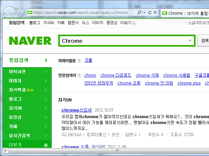Image resolution: width=209 pixels, height=156 pixels.
Task: Open 카페 in the left sidebar
Action: click(x=27, y=127)
